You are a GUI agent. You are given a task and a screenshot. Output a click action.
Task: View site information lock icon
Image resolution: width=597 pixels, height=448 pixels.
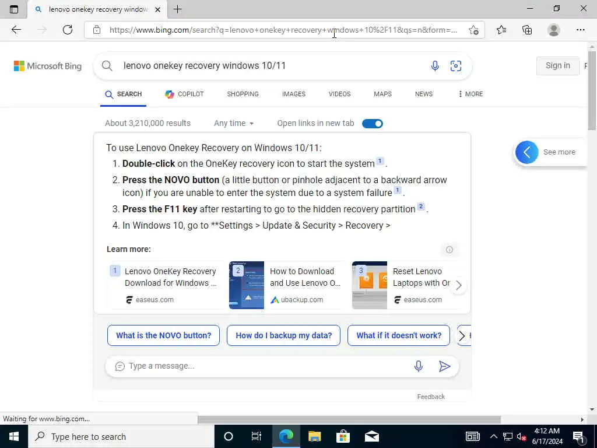pos(97,30)
